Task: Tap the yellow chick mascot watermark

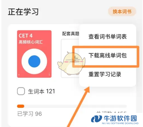Action: [x=71, y=63]
